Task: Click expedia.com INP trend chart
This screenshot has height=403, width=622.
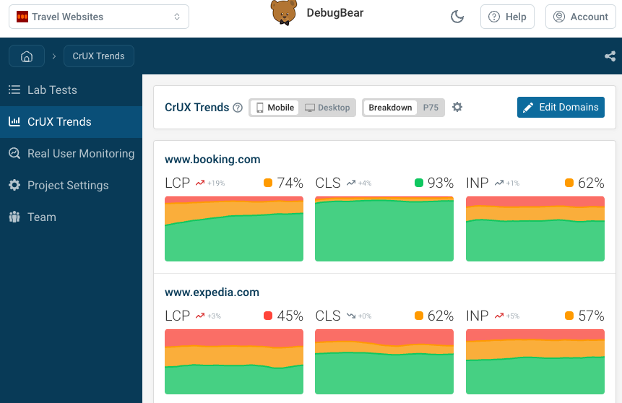Action: coord(535,362)
